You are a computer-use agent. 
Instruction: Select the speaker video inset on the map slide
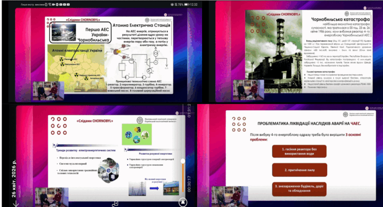click(48, 90)
